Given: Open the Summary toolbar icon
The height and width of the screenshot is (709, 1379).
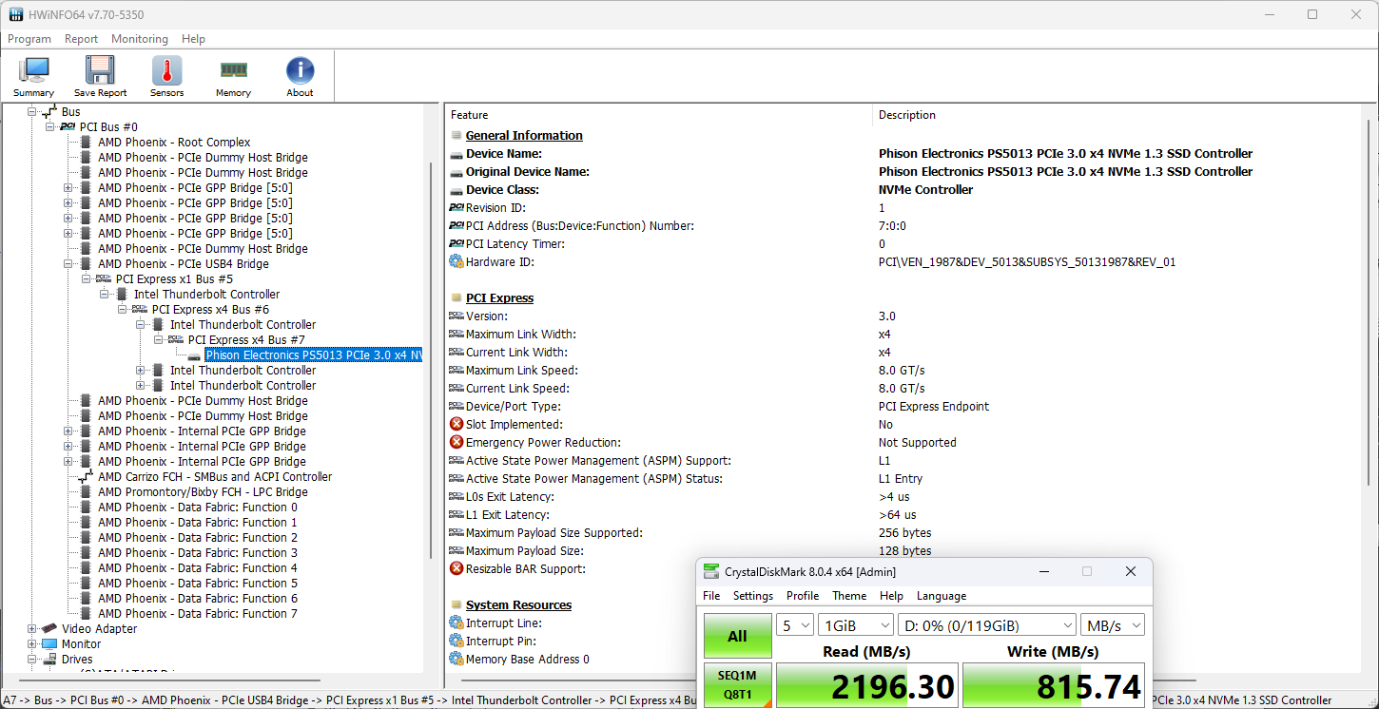Looking at the screenshot, I should pyautogui.click(x=34, y=76).
